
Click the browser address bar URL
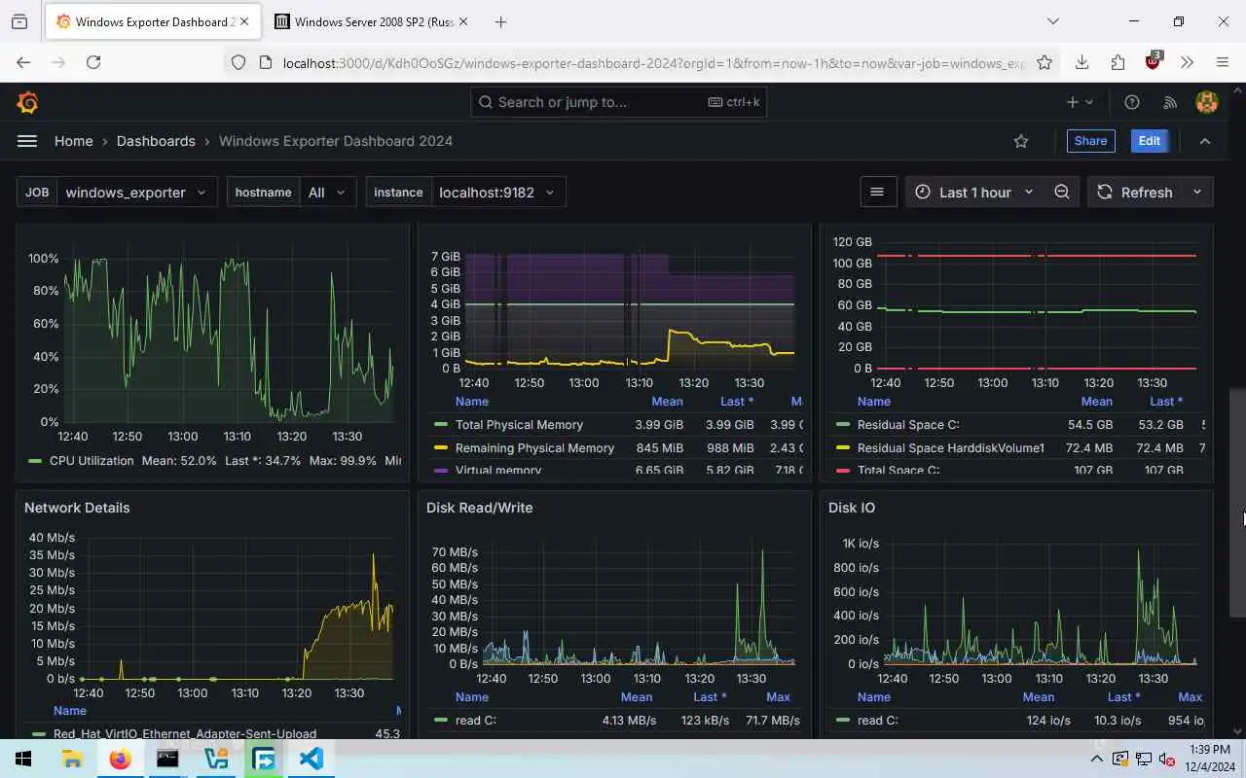pyautogui.click(x=652, y=62)
